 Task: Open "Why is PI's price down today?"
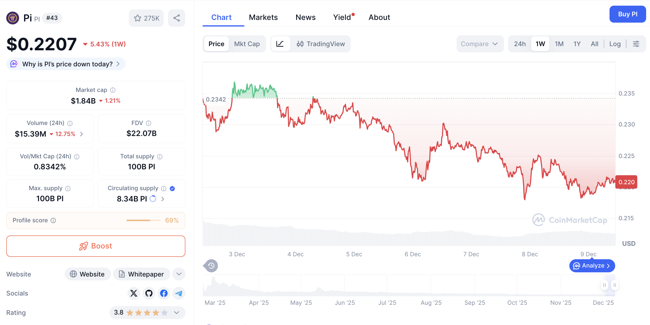(65, 64)
